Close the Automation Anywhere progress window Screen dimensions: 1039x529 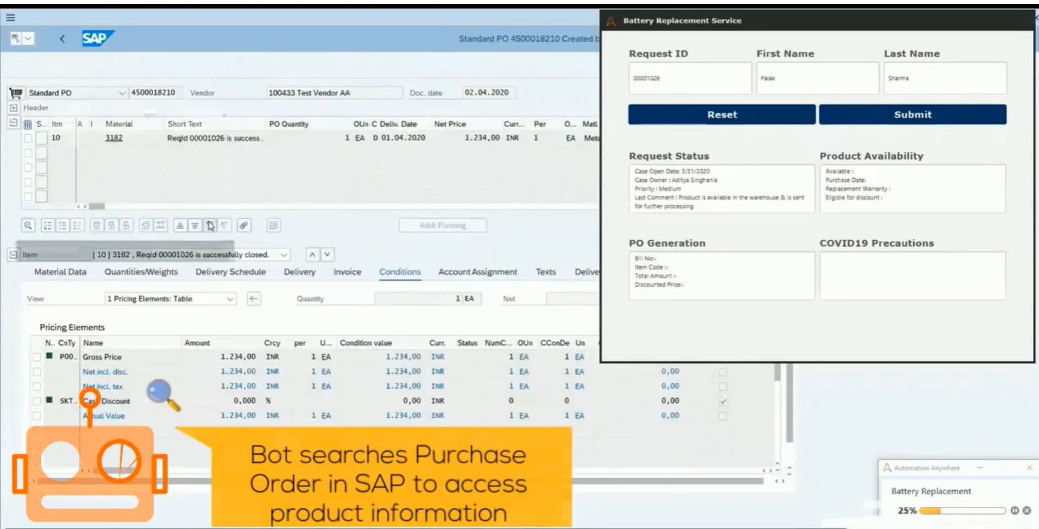point(1030,467)
